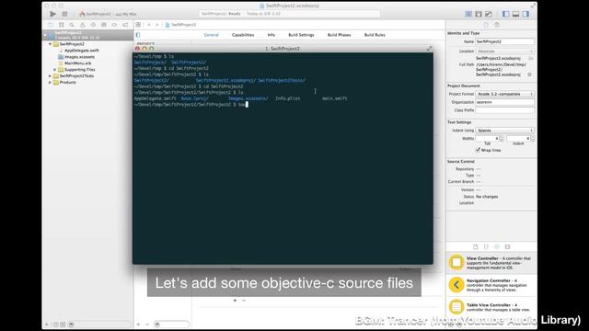Enter fullscreen via terminal window's expand icon
Image resolution: width=589 pixels, height=331 pixels.
tap(429, 49)
